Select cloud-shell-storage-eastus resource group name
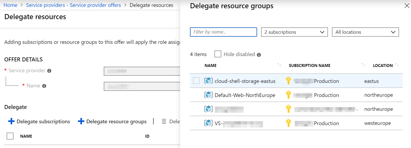Image resolution: width=411 pixels, height=148 pixels. pos(245,81)
